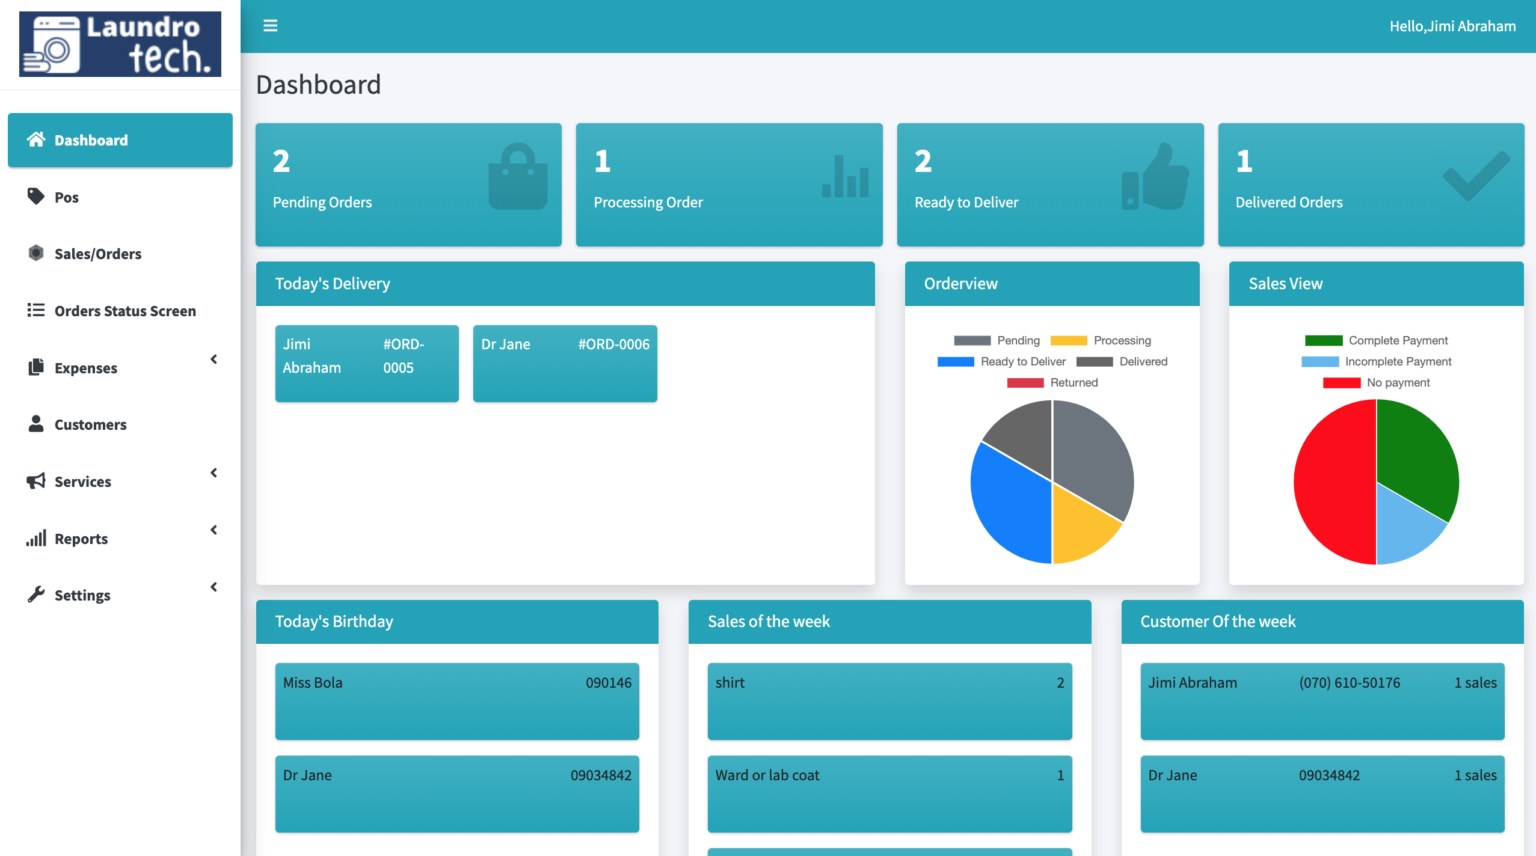Click the bar chart icon on Processing Order
Viewport: 1536px width, 856px height.
[x=845, y=176]
